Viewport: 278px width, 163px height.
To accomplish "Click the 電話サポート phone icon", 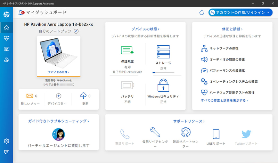I will pos(125,134).
